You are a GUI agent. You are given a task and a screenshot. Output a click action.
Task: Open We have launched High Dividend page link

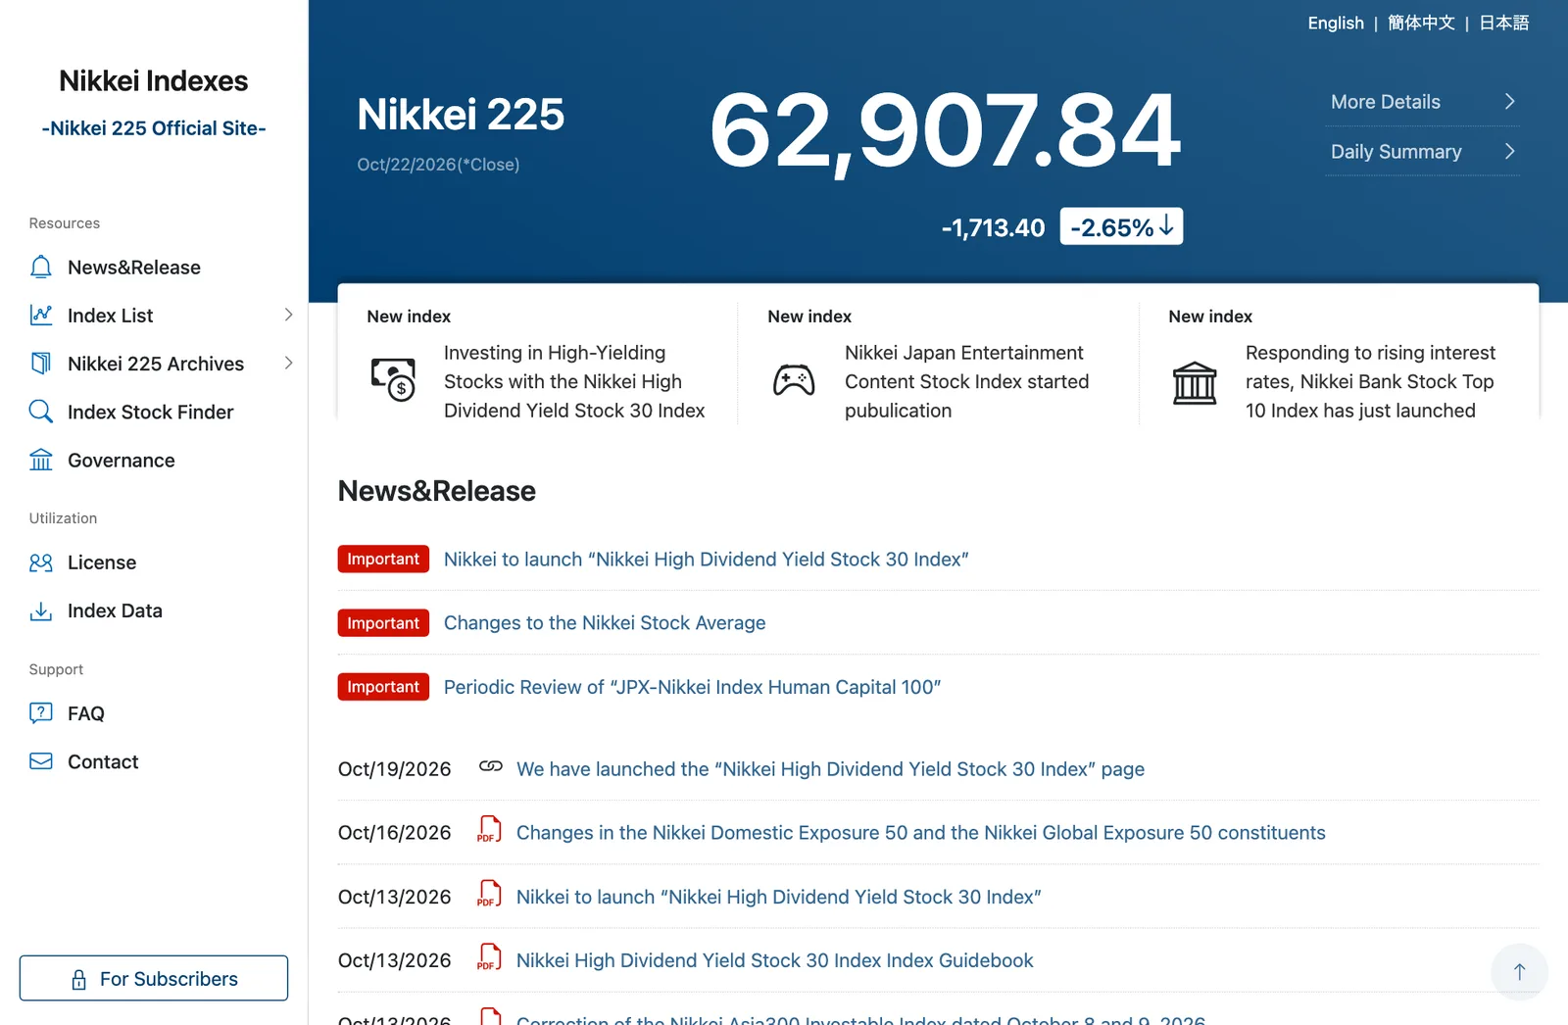pos(830,769)
